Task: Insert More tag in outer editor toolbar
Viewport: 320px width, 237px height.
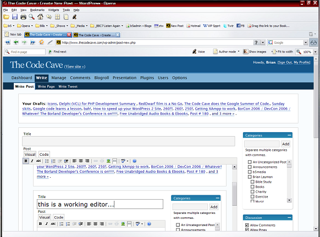Action: (115, 161)
